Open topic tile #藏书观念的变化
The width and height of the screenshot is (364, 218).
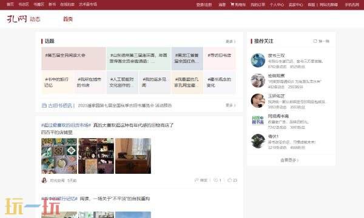pyautogui.click(x=220, y=82)
